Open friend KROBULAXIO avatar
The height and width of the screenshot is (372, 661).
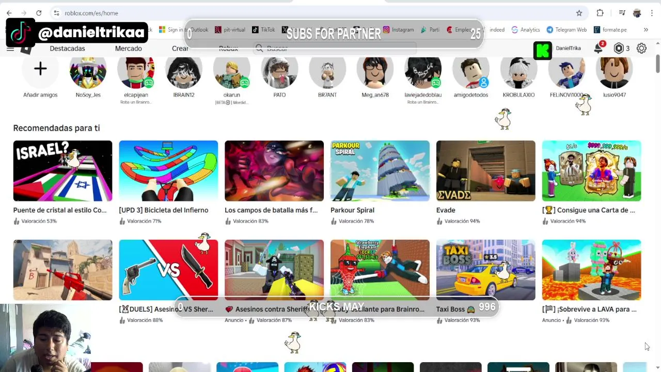tap(518, 70)
